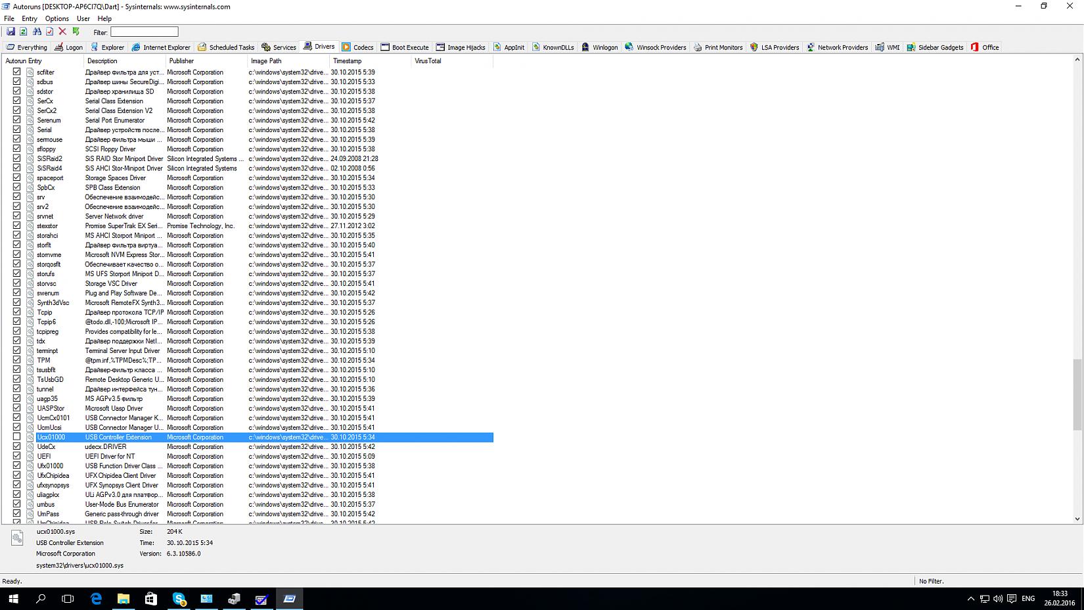Open the Help menu
This screenshot has height=610, width=1084.
[x=104, y=18]
